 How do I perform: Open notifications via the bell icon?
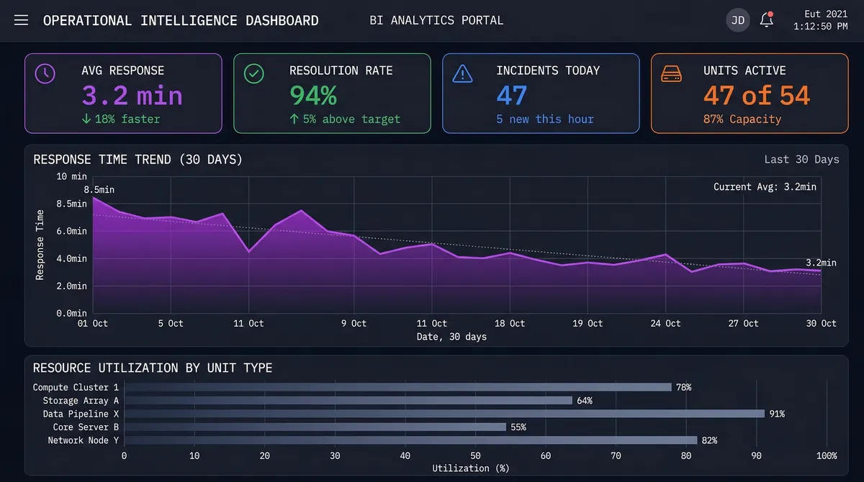pyautogui.click(x=766, y=20)
